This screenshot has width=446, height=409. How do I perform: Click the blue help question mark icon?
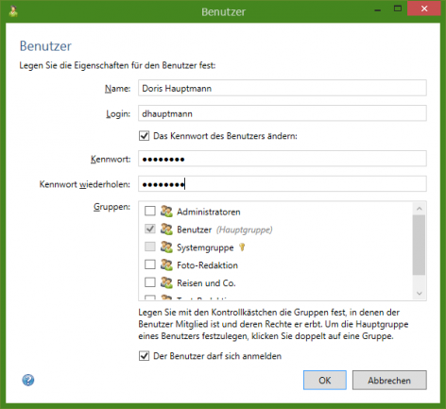tap(28, 380)
